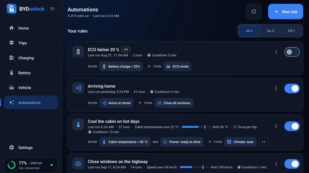
Task: Open more options for Close windows on highway
Action: [x=276, y=164]
